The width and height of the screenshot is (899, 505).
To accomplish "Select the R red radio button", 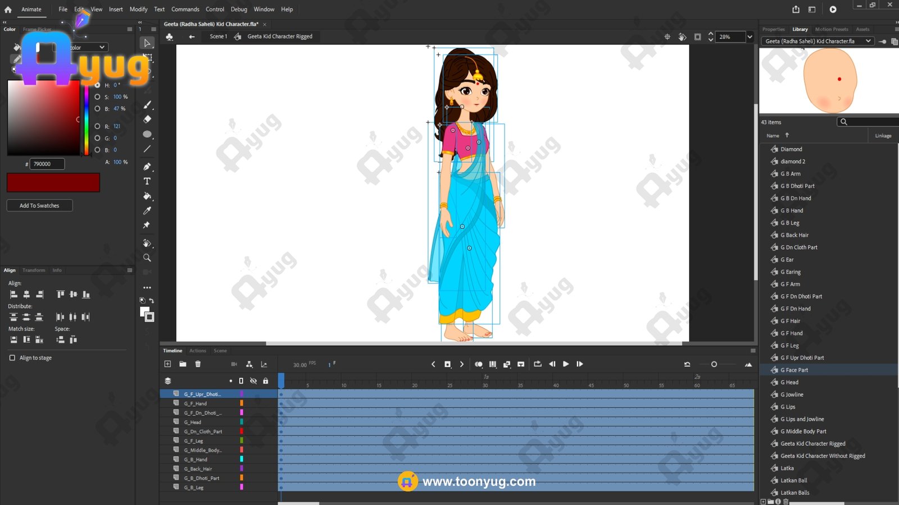I will pyautogui.click(x=98, y=126).
